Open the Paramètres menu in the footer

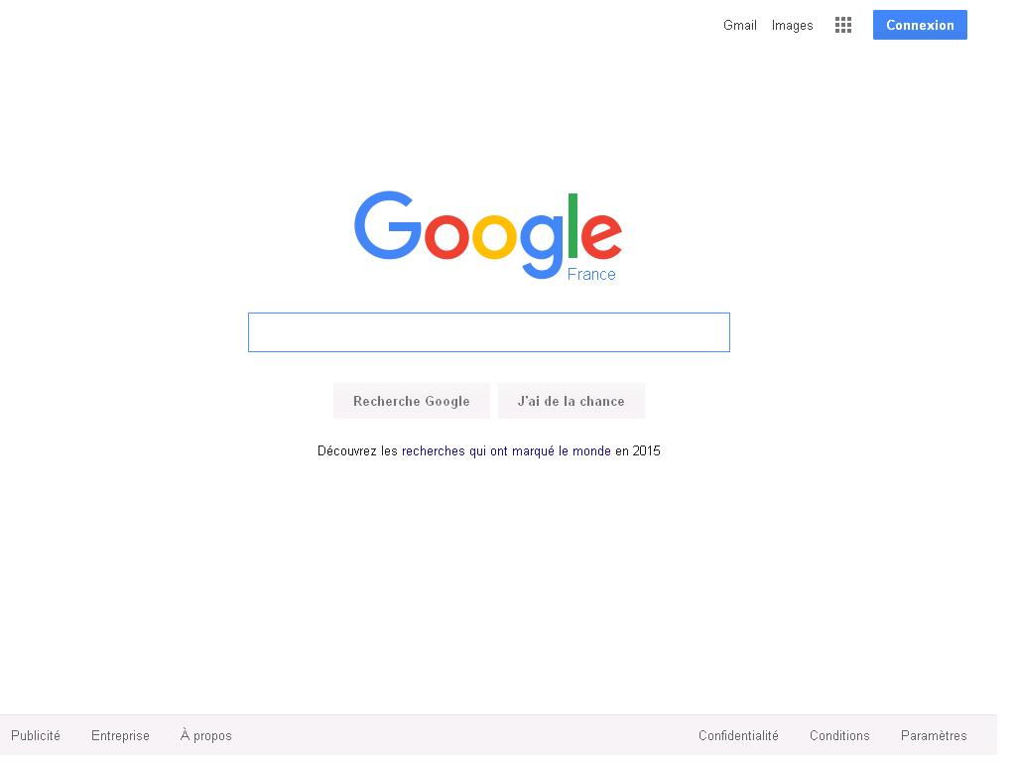pyautogui.click(x=933, y=735)
